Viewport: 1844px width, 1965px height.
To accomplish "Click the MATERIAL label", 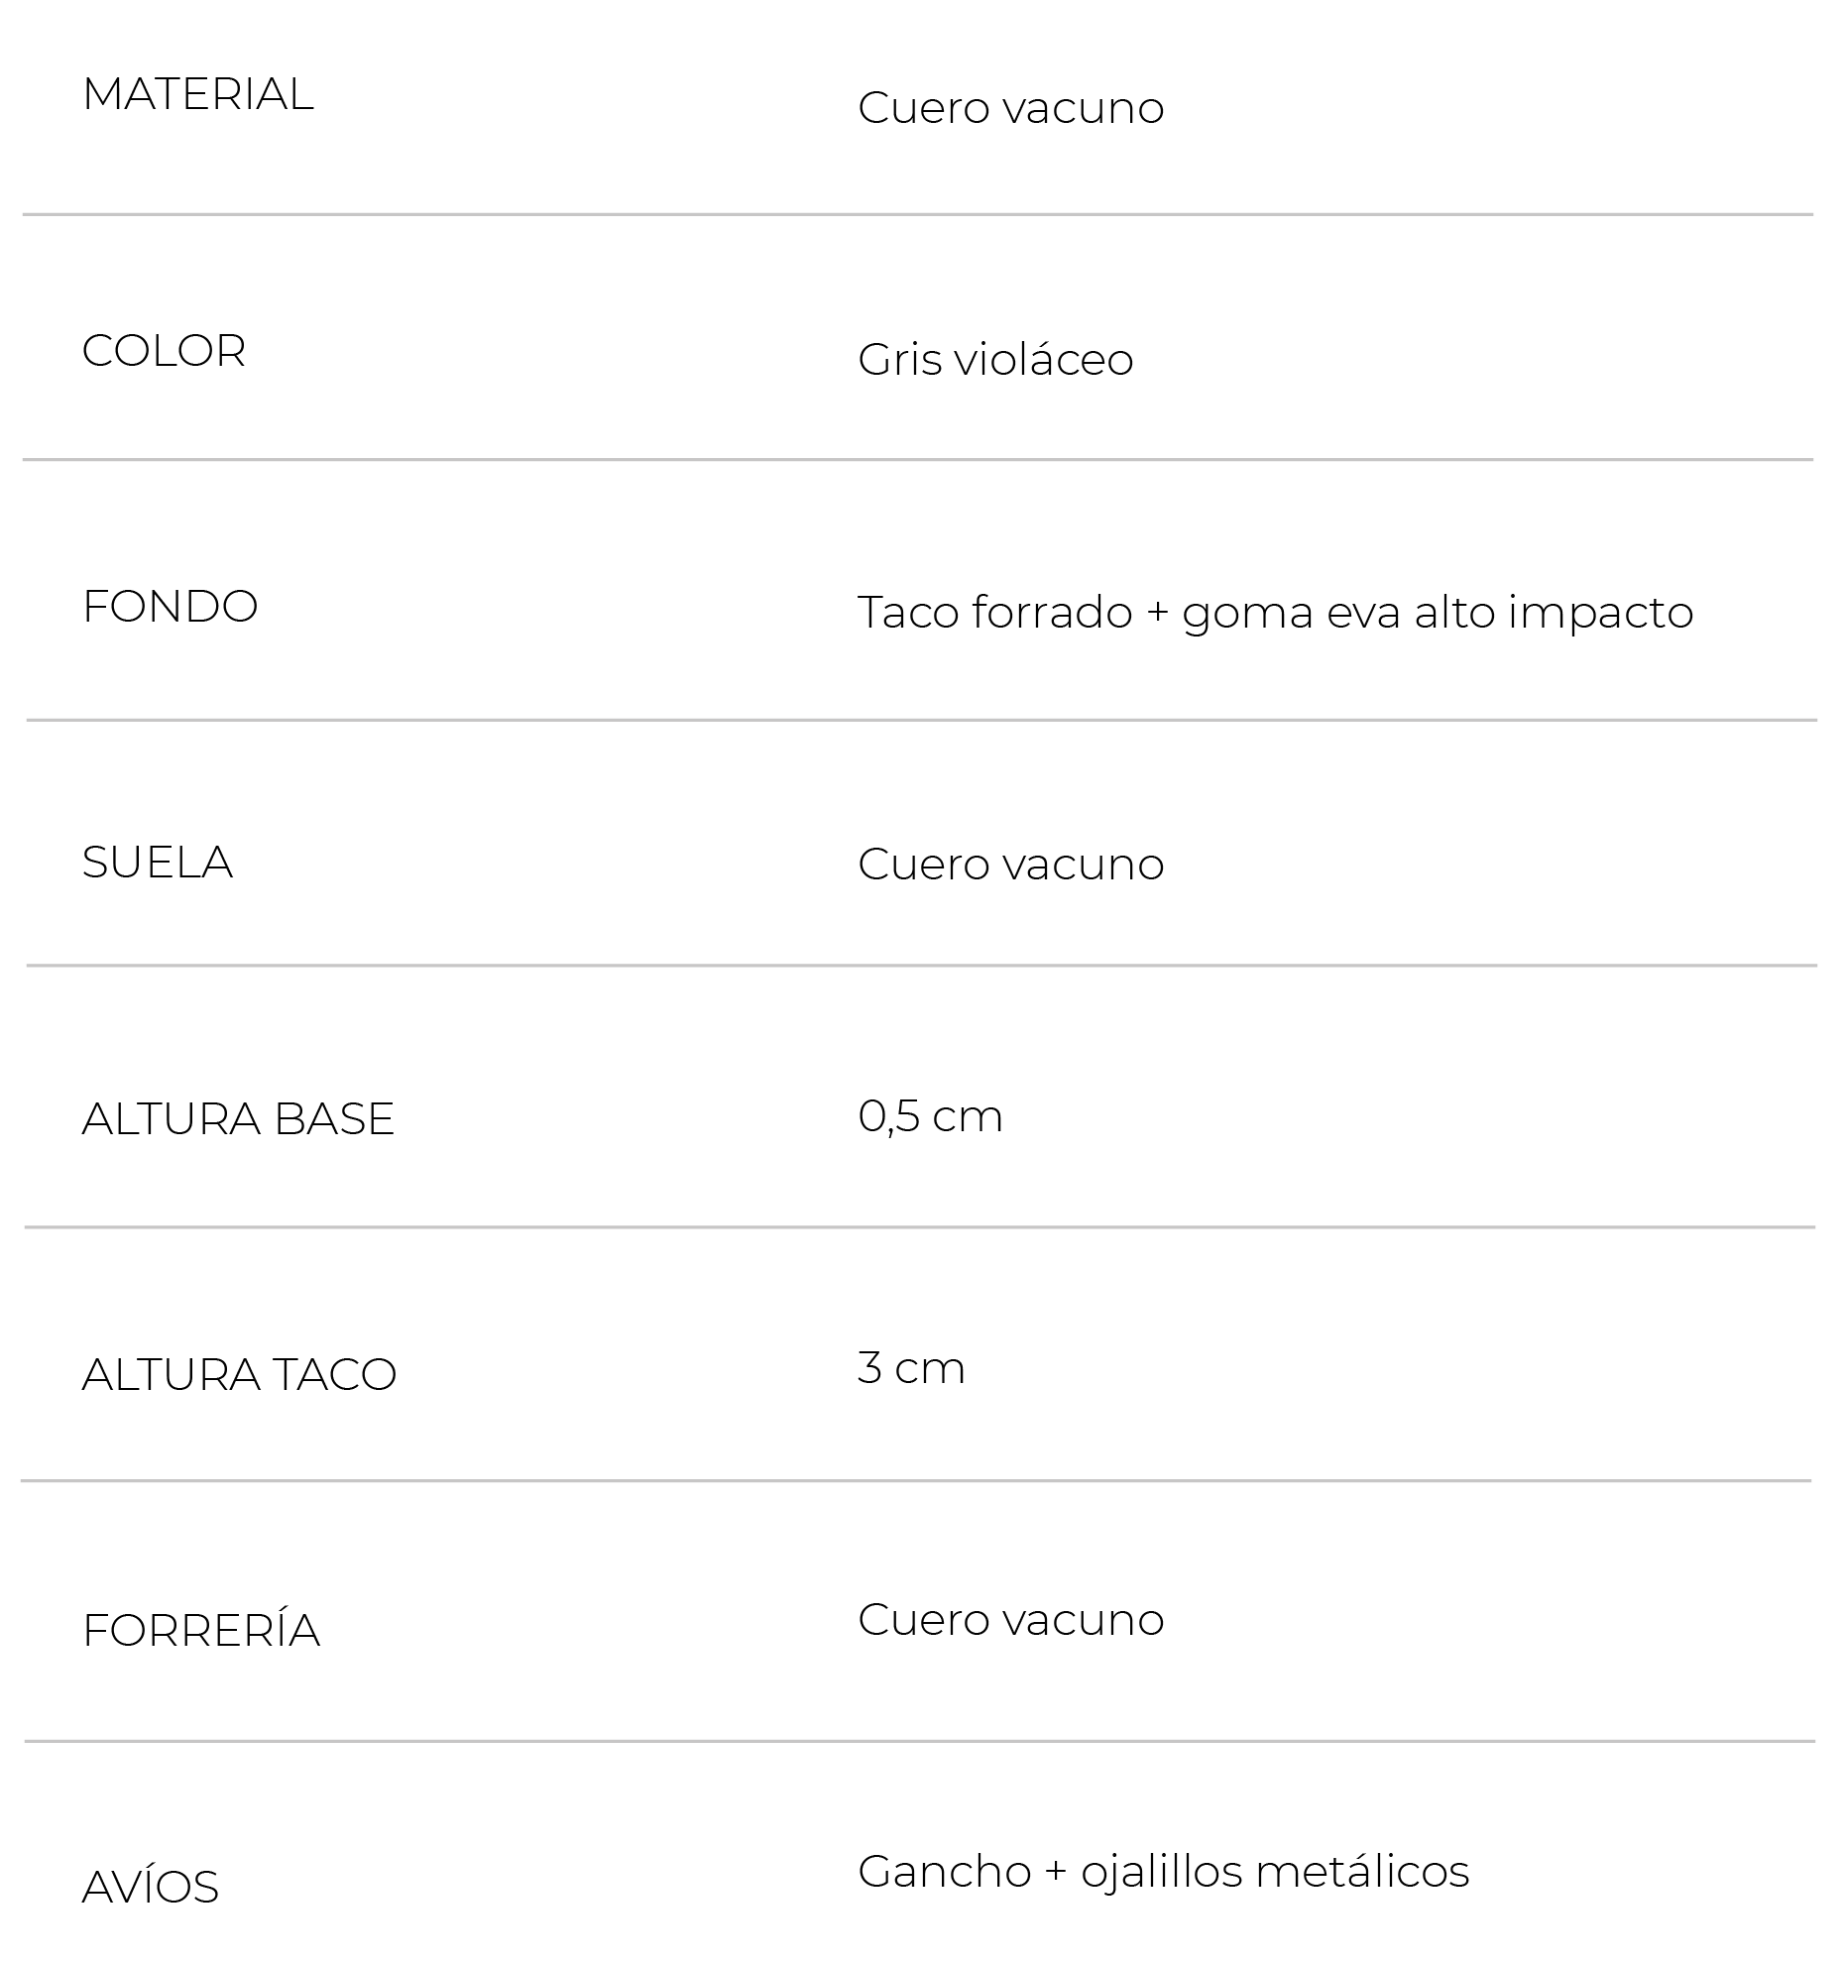I will click(x=197, y=94).
